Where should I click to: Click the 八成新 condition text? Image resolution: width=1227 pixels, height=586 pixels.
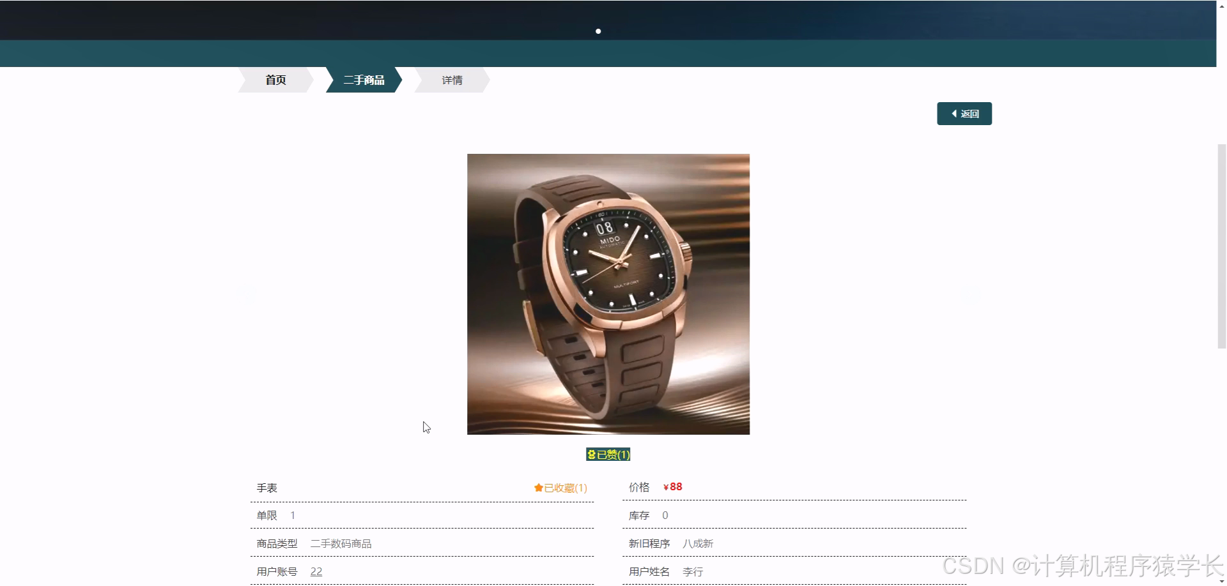pyautogui.click(x=698, y=543)
